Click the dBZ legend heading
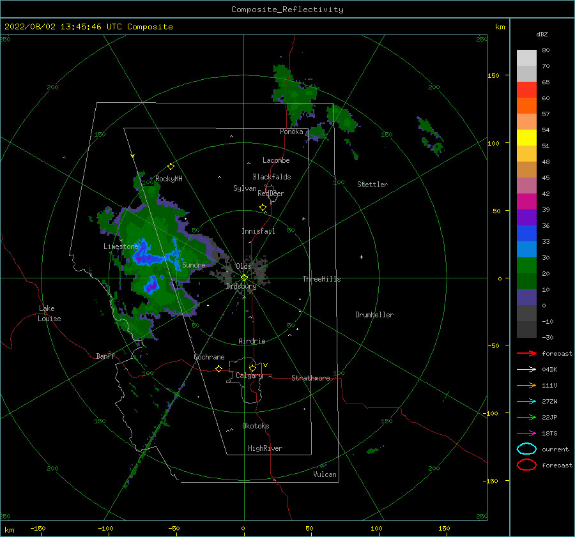The height and width of the screenshot is (537, 575). click(x=542, y=34)
